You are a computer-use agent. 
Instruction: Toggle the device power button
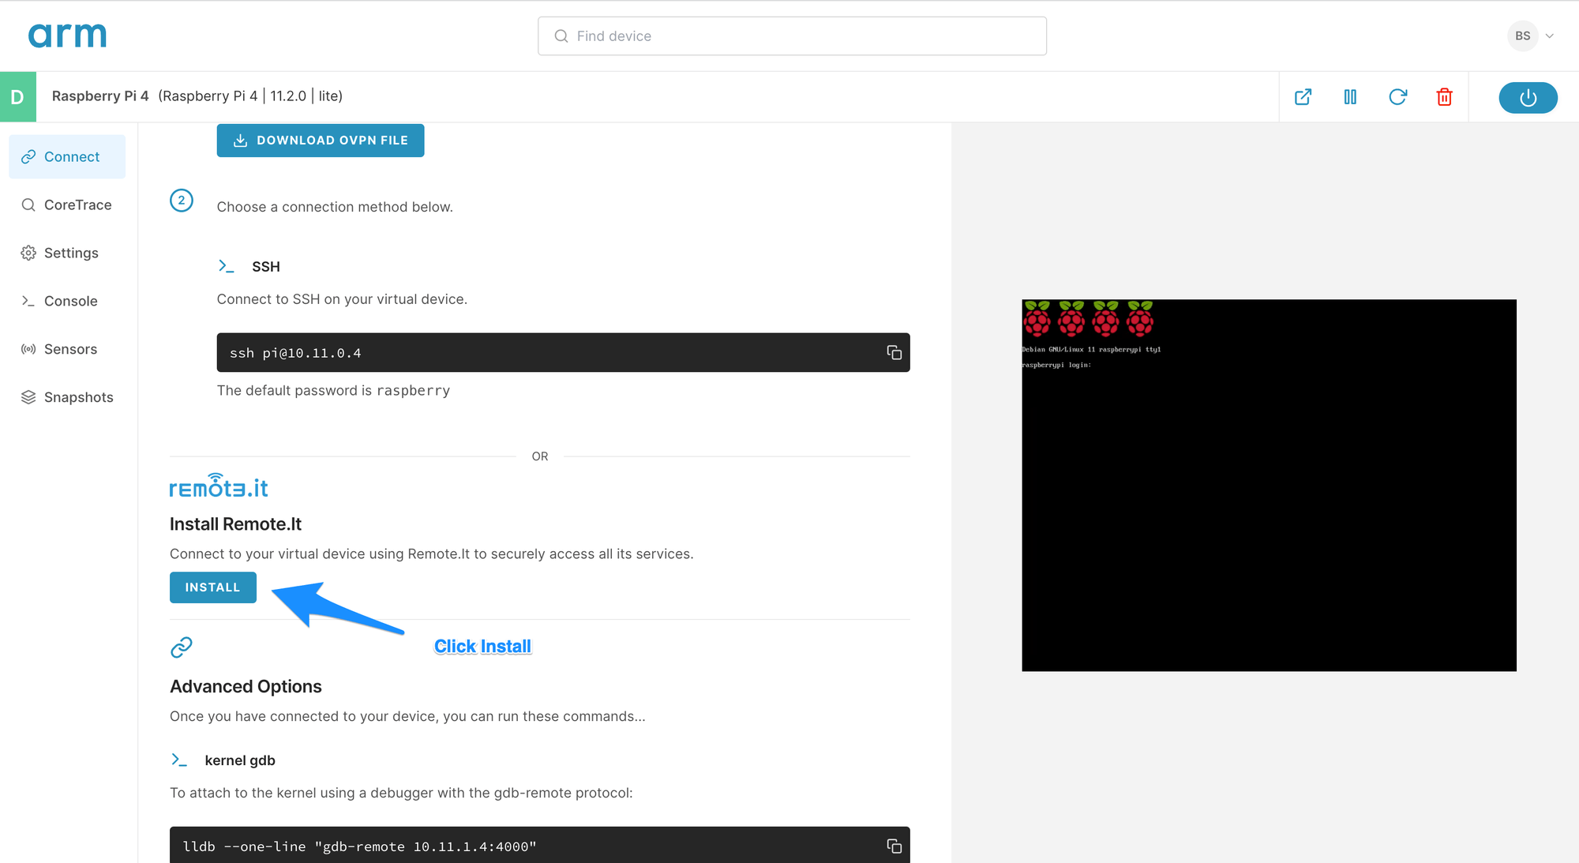click(1528, 98)
